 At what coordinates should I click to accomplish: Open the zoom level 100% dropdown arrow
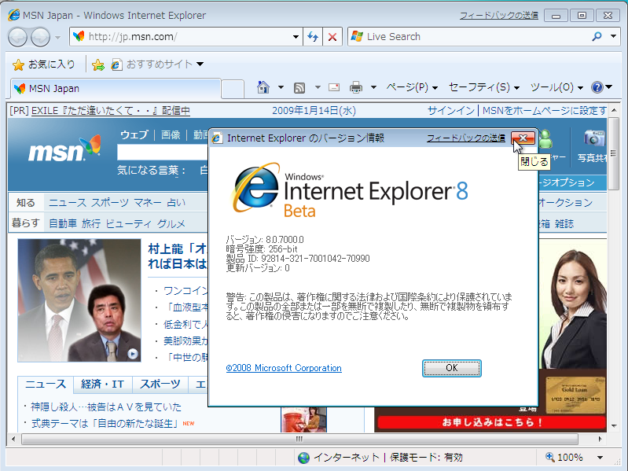(x=600, y=458)
